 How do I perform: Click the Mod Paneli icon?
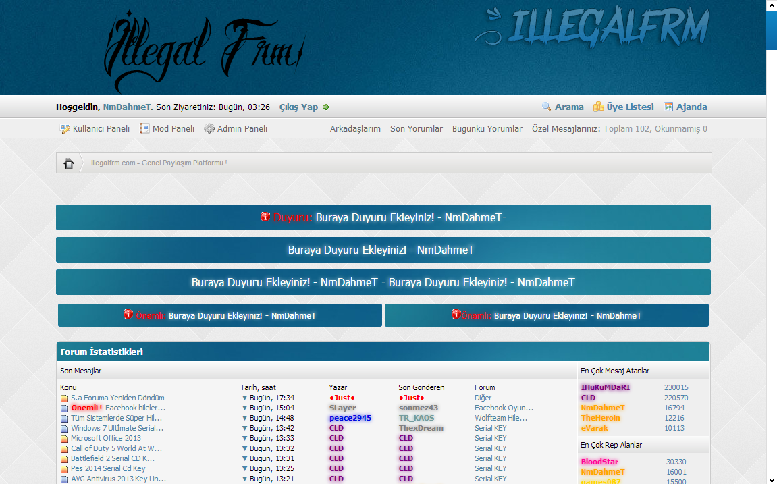coord(144,128)
